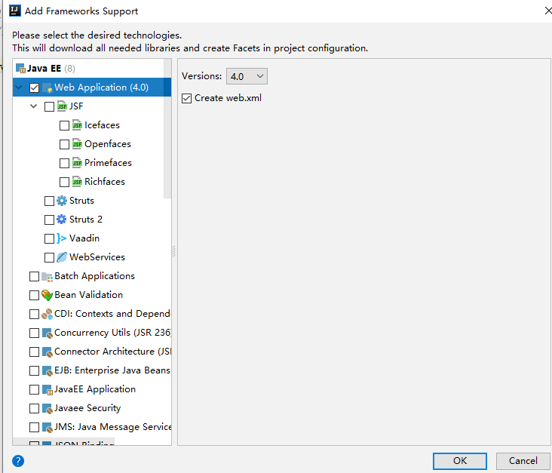Viewport: 552px width, 473px height.
Task: Click the Vaadin framework icon
Action: click(62, 238)
